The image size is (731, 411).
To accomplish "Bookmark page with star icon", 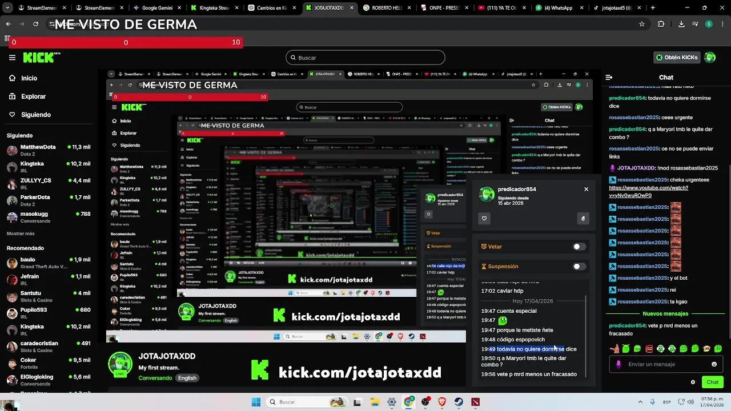I will [x=642, y=24].
